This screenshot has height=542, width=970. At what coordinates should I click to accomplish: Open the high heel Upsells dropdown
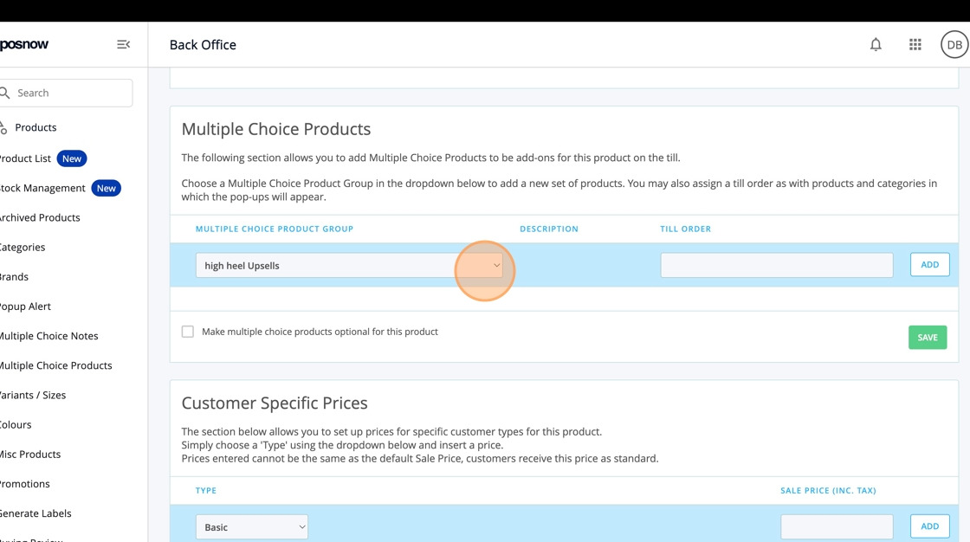tap(349, 265)
